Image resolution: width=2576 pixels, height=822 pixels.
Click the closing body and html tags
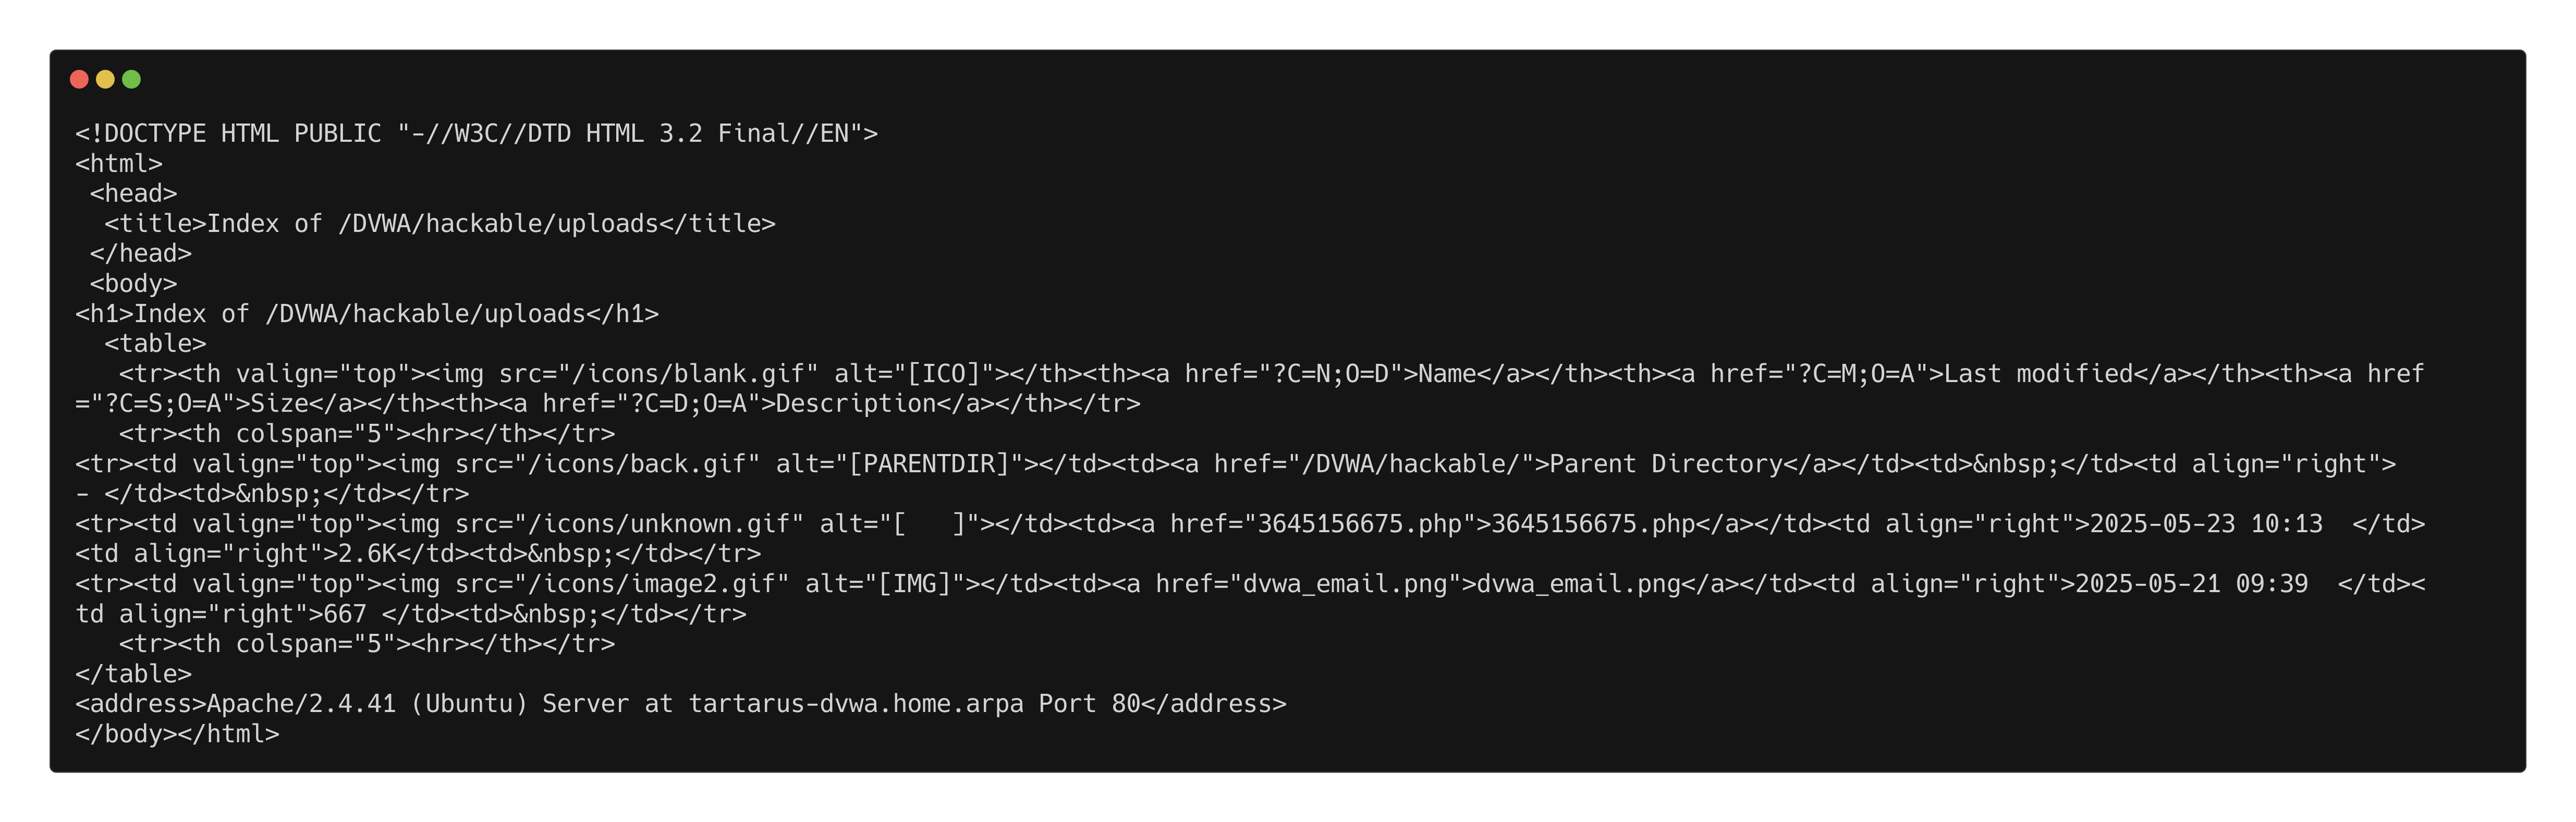tap(177, 734)
